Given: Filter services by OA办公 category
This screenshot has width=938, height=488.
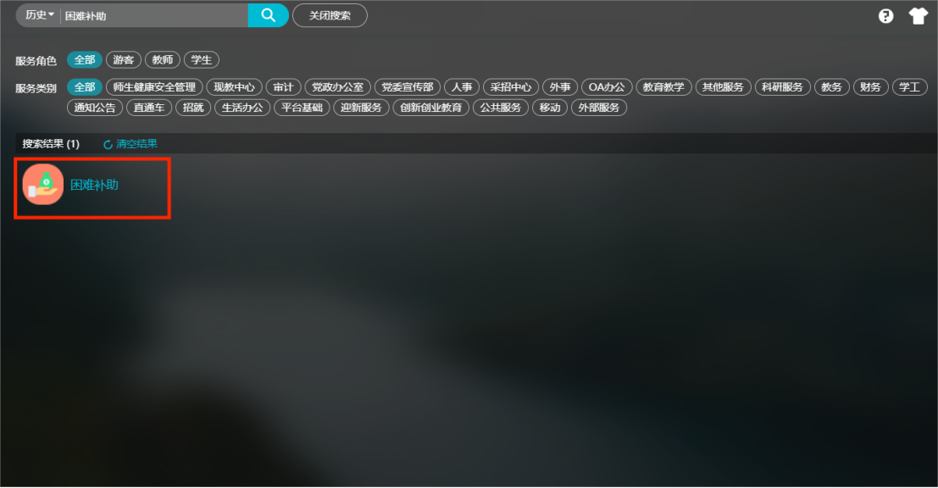Looking at the screenshot, I should pos(607,87).
